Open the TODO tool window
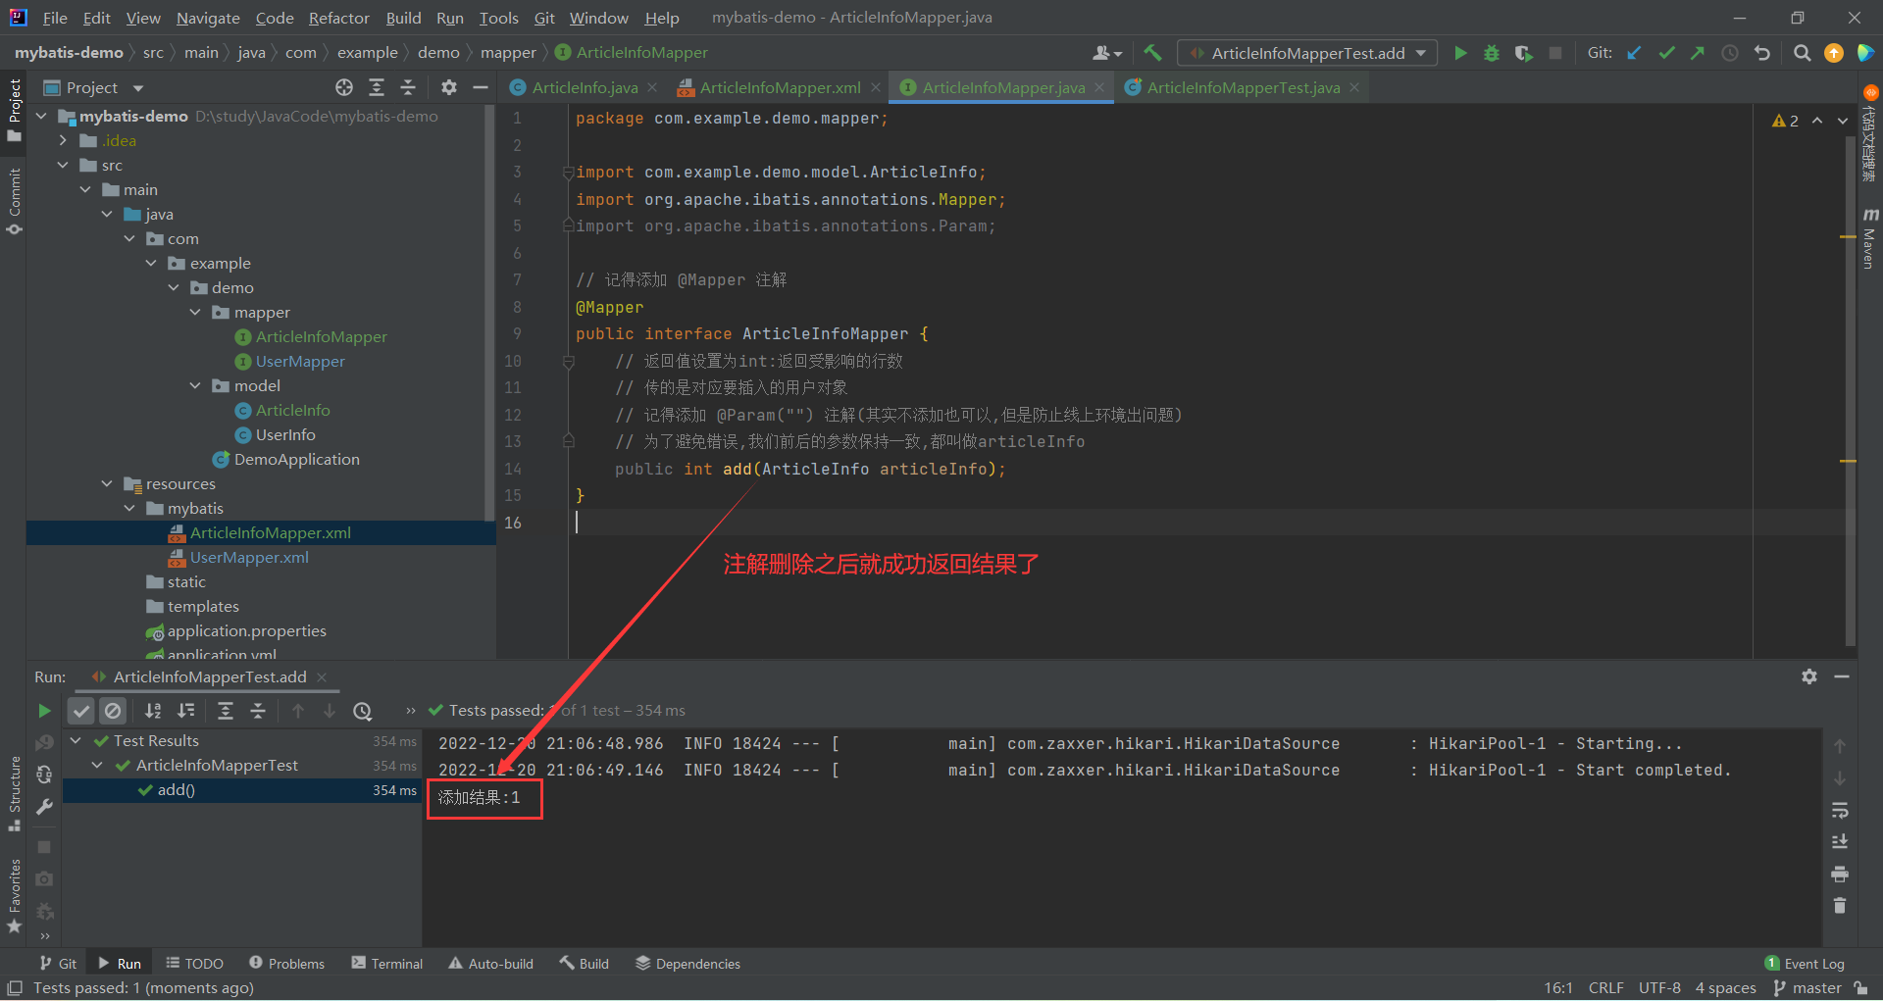Image resolution: width=1883 pixels, height=1001 pixels. click(195, 964)
